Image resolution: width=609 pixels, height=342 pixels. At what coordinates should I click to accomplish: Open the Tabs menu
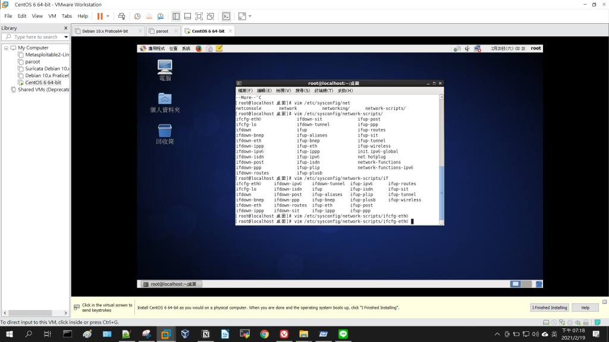coord(67,16)
